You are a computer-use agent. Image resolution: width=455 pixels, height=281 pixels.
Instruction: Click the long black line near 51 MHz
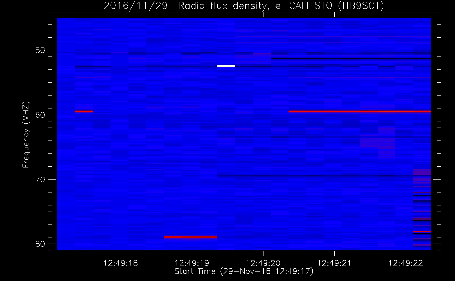[x=351, y=58]
